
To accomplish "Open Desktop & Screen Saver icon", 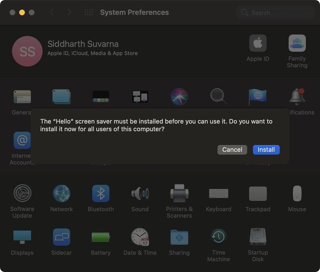I will tap(62, 96).
